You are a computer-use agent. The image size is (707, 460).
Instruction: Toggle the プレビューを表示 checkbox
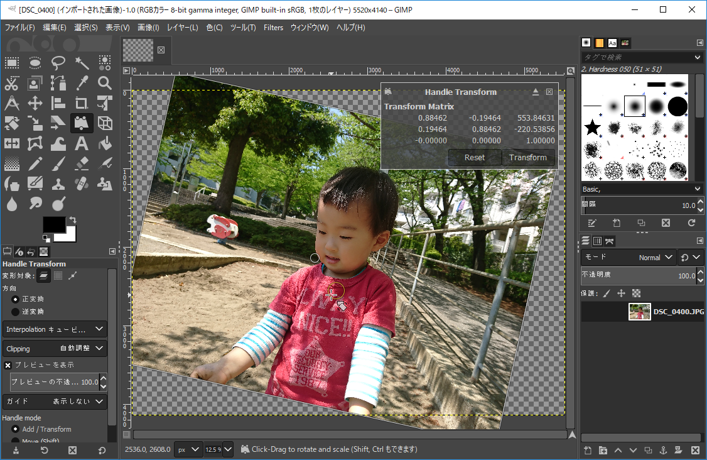[8, 365]
